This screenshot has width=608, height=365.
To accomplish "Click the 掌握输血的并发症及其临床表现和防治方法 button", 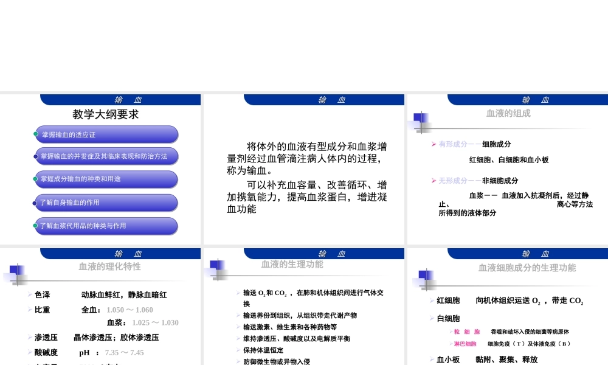I will [x=106, y=156].
